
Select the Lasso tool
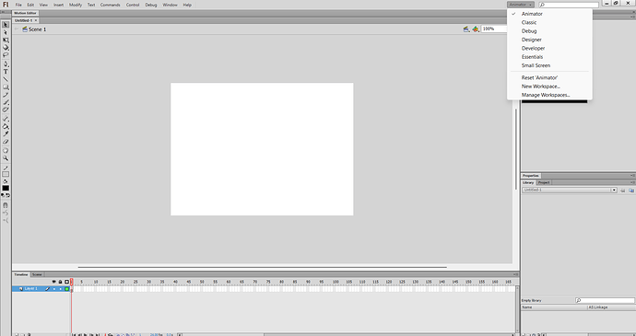point(6,55)
